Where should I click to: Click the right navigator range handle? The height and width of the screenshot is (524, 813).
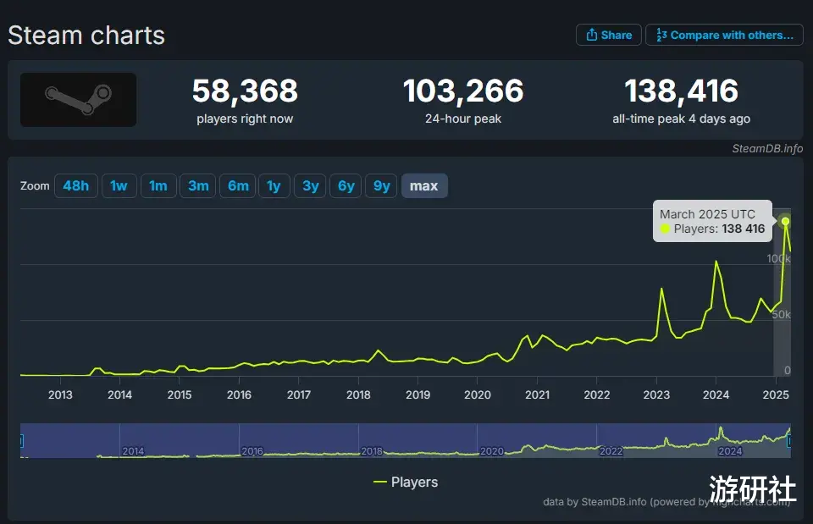pyautogui.click(x=789, y=440)
